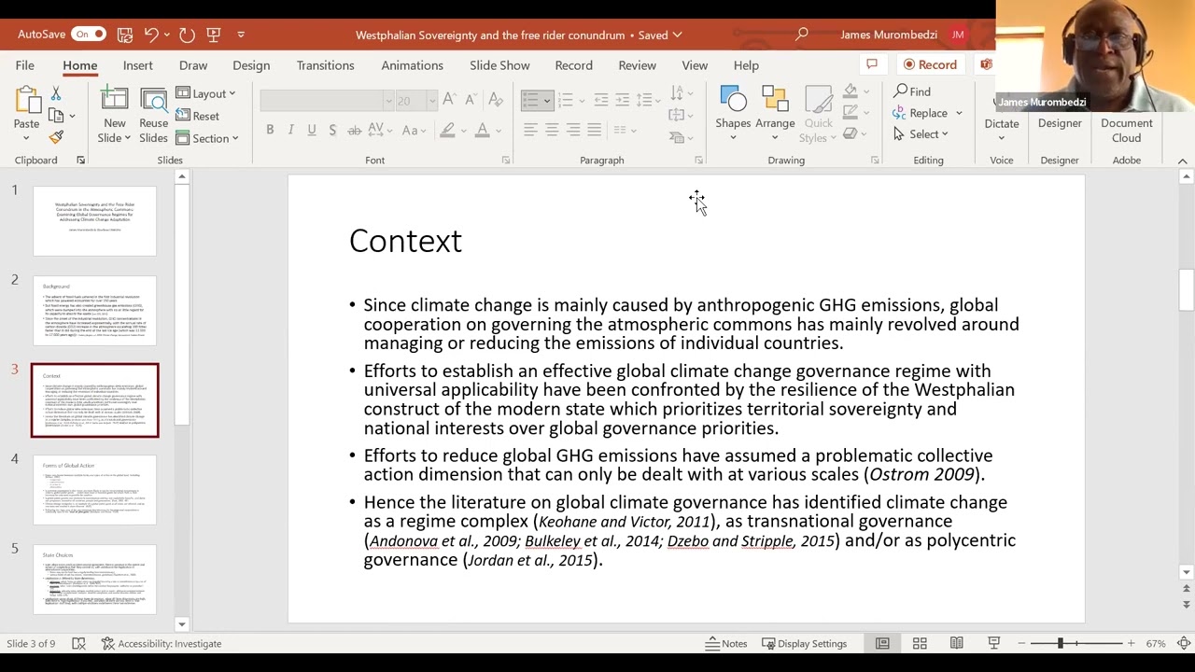
Task: Toggle the Bullets list button
Action: click(530, 100)
